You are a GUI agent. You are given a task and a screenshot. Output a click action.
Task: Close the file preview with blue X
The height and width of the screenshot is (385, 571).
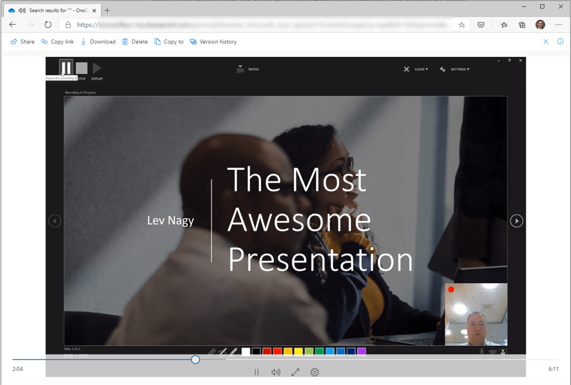tap(545, 42)
